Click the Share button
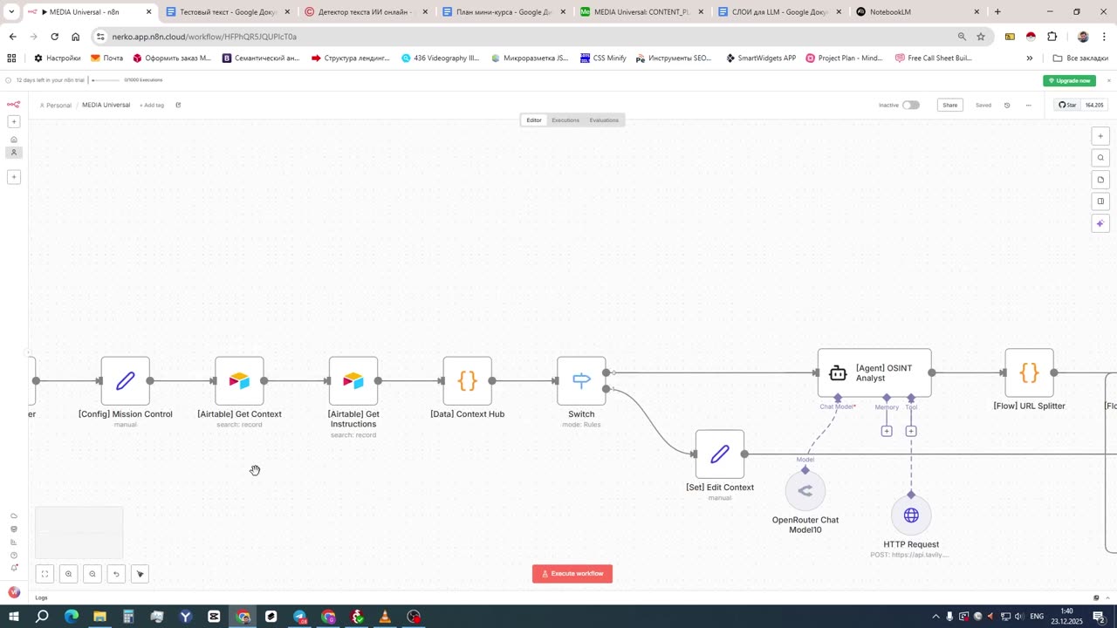 [950, 106]
